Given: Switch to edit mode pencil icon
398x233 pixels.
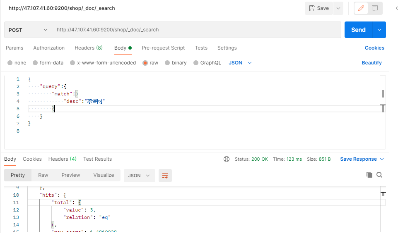Looking at the screenshot, I should tap(361, 8).
